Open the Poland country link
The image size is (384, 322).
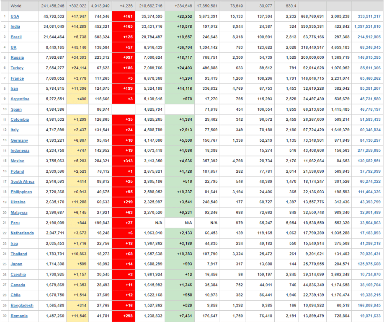[17, 171]
